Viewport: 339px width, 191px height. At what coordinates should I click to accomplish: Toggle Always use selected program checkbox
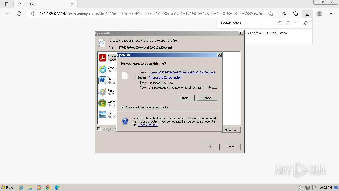tap(99, 129)
